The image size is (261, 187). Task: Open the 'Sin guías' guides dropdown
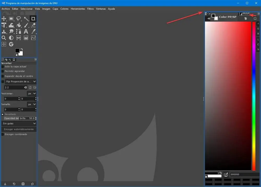(x=19, y=123)
